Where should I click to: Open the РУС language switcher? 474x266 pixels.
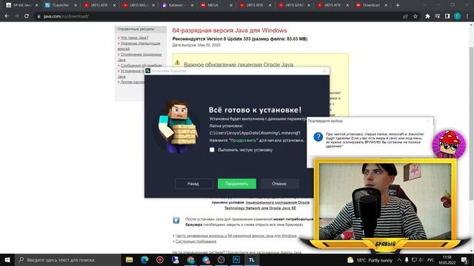pyautogui.click(x=431, y=260)
